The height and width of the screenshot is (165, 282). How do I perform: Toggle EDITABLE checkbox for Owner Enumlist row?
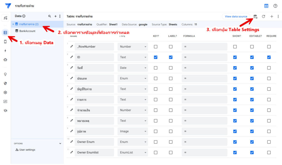[252, 152]
